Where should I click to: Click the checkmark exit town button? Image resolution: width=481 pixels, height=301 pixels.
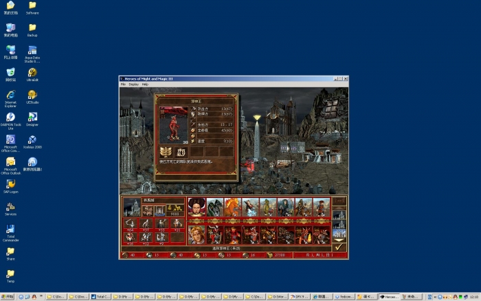(339, 247)
